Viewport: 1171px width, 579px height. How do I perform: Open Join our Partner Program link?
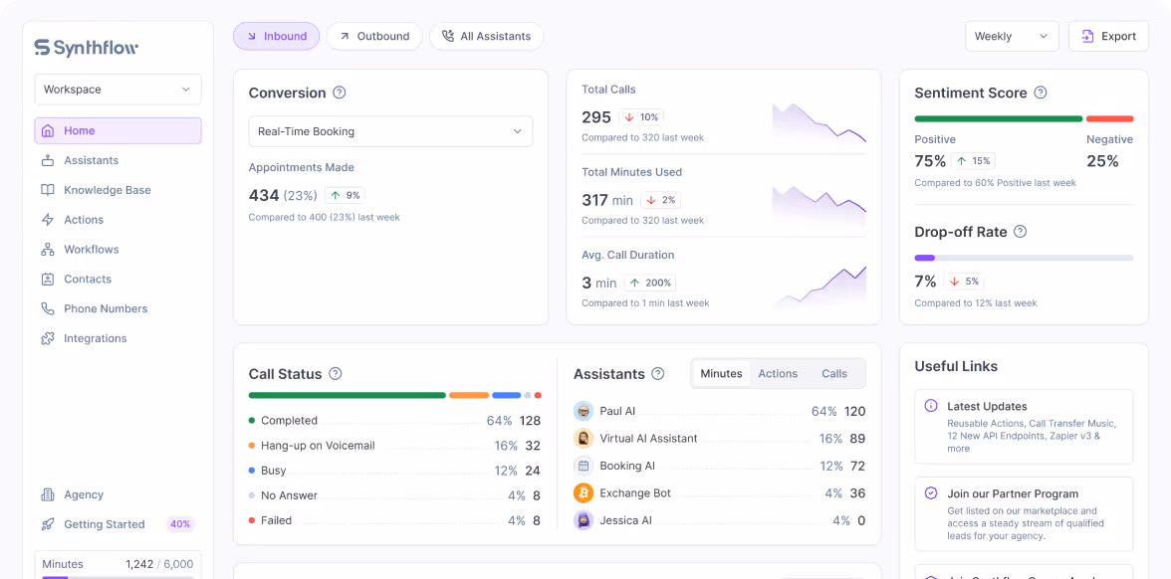(x=1024, y=514)
